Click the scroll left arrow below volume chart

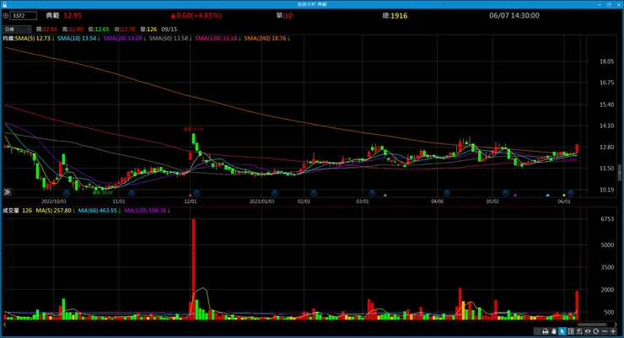[x=5, y=325]
